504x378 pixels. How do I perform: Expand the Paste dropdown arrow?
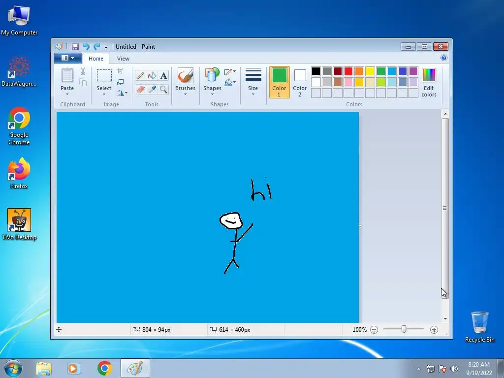[67, 94]
